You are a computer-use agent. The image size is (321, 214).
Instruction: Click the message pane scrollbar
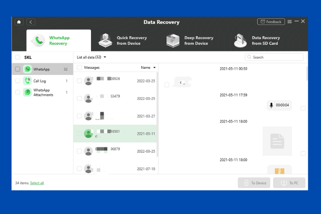[x=307, y=73]
